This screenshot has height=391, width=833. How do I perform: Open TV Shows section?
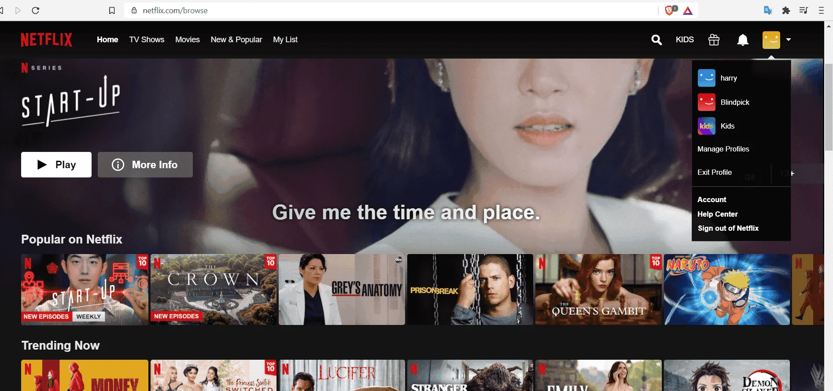(147, 40)
